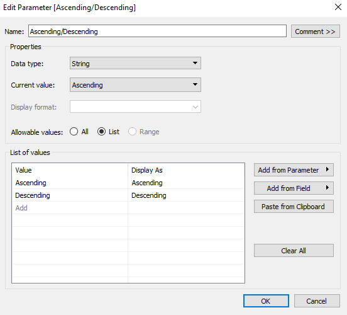347x315 pixels.
Task: Open the Display format combo box
Action: [x=135, y=106]
